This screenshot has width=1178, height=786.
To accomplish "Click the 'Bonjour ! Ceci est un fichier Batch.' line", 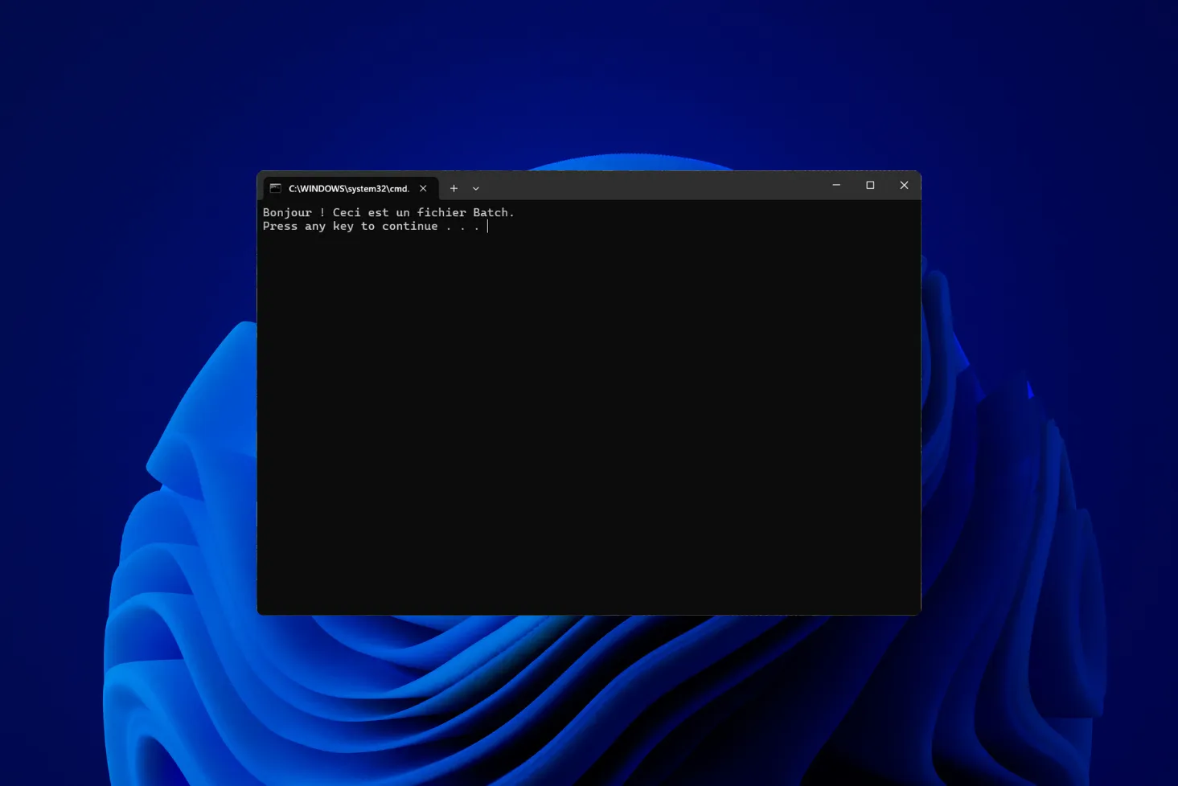I will point(388,212).
